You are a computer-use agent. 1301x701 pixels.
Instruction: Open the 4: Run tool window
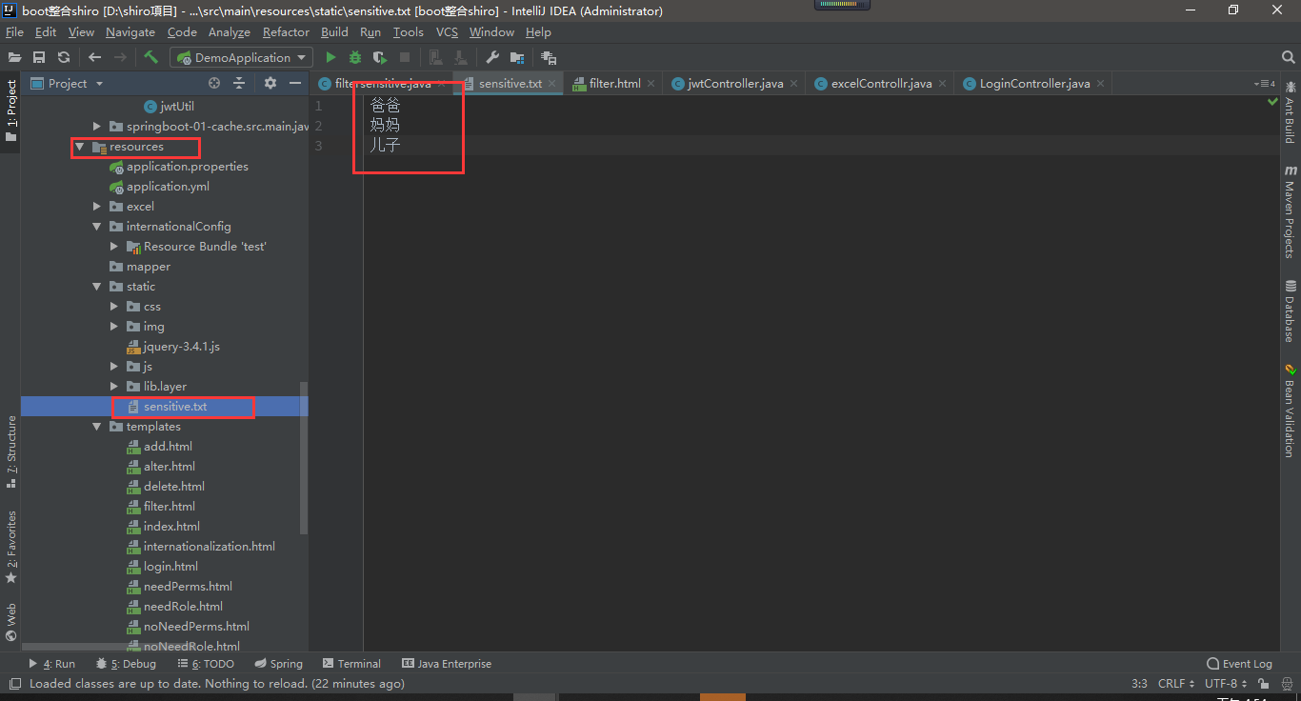tap(51, 664)
